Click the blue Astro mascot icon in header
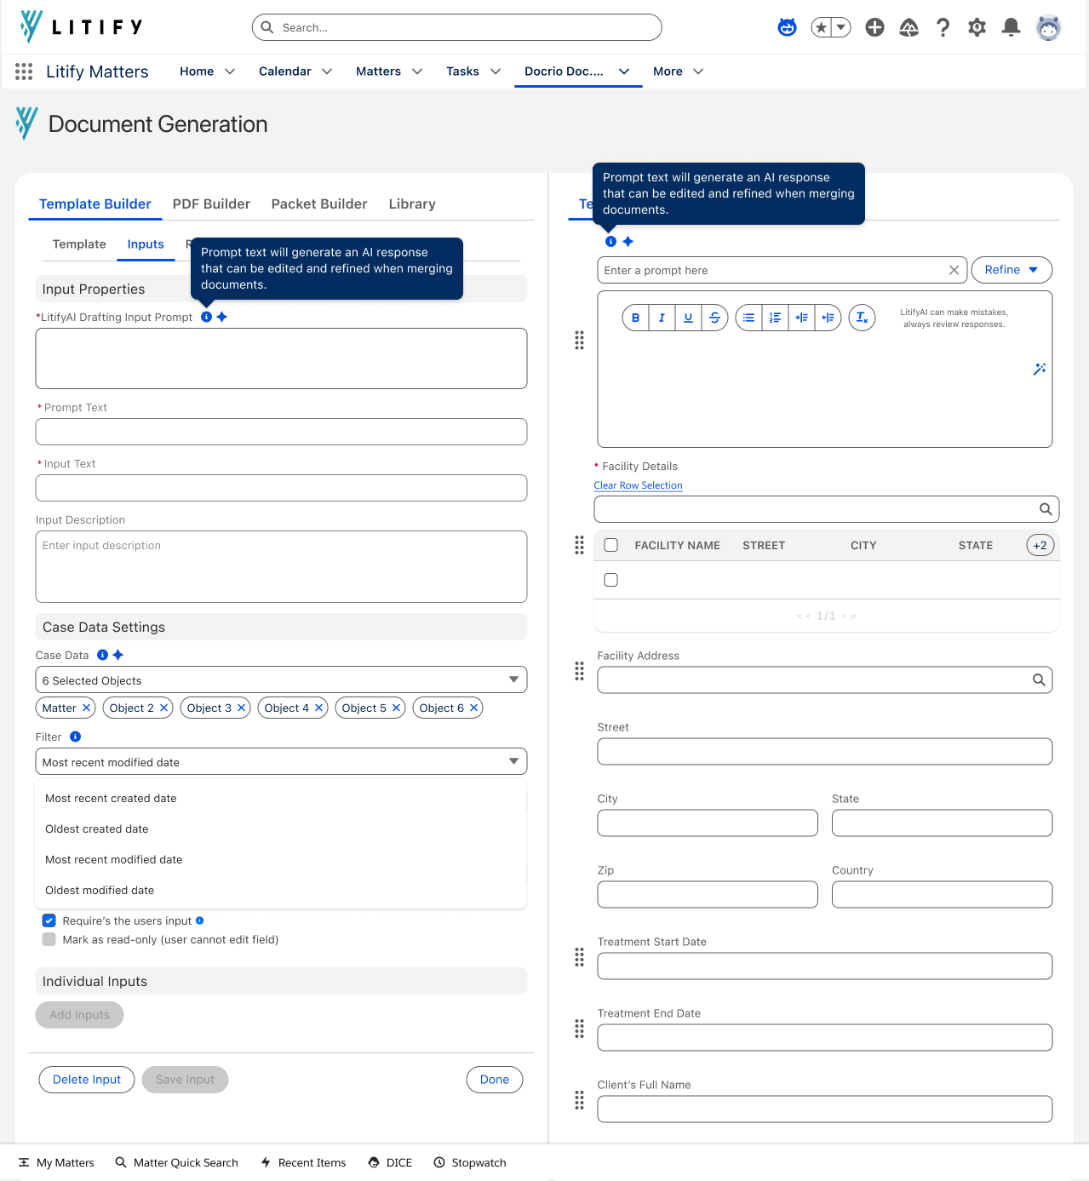The width and height of the screenshot is (1089, 1181). coord(787,27)
